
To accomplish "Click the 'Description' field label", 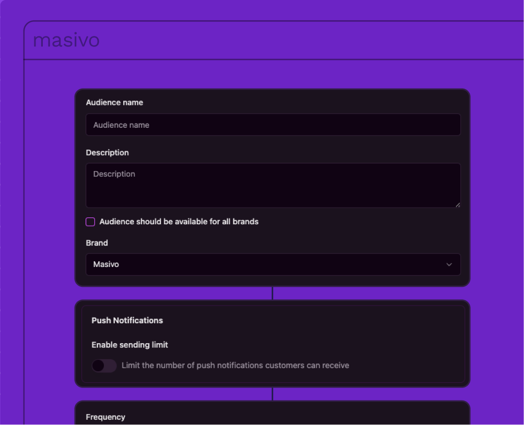I will click(x=107, y=153).
